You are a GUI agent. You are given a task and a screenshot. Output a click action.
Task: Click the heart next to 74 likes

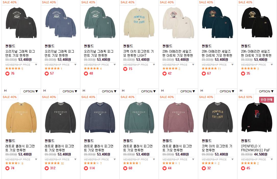(7, 168)
